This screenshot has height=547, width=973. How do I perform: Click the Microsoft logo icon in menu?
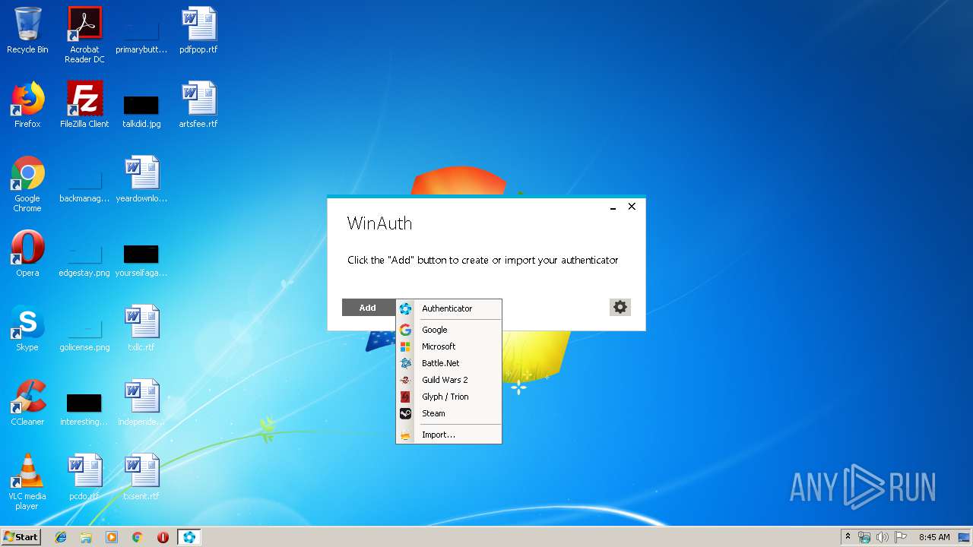click(405, 346)
